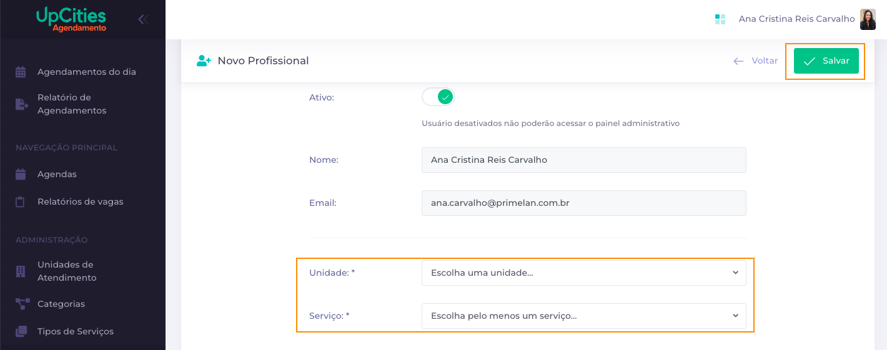This screenshot has height=350, width=887.
Task: Collapse the sidebar with double-chevron icon
Action: pos(143,19)
